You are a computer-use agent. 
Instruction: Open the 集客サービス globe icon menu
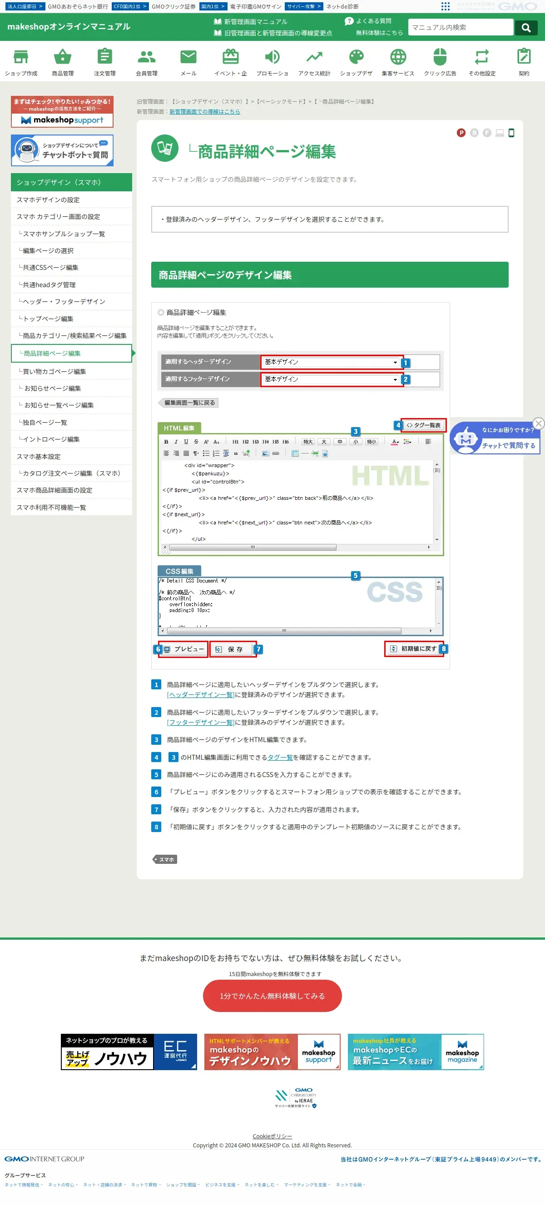[x=398, y=62]
